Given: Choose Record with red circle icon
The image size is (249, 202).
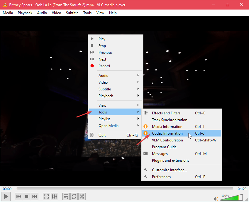Looking at the screenshot, I should tap(104, 66).
